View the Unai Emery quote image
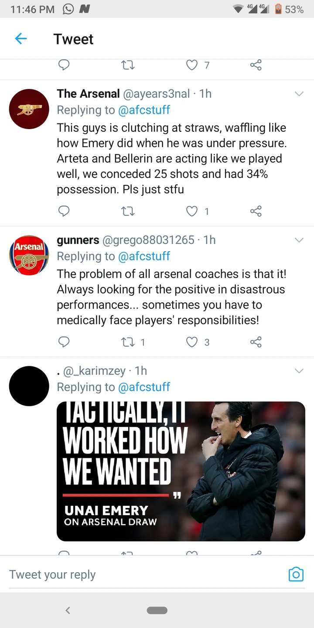The height and width of the screenshot is (628, 314). coord(181,471)
